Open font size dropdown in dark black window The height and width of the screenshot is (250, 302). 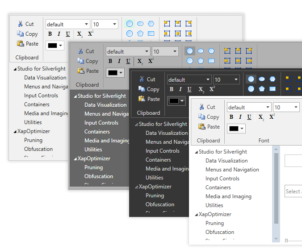pyautogui.click(x=236, y=79)
